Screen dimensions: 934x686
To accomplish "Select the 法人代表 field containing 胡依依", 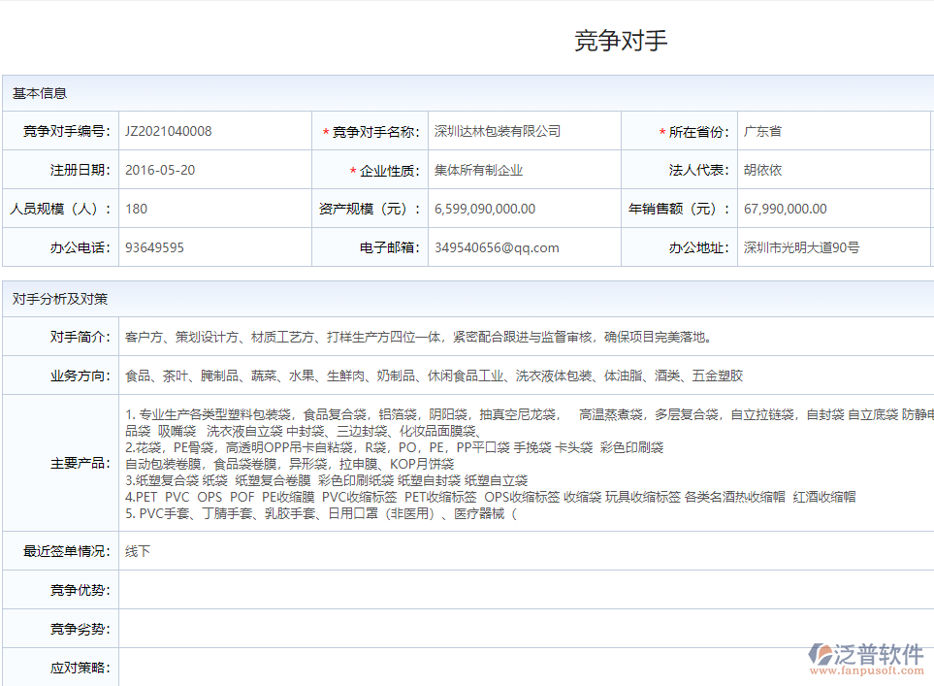I will pyautogui.click(x=834, y=170).
